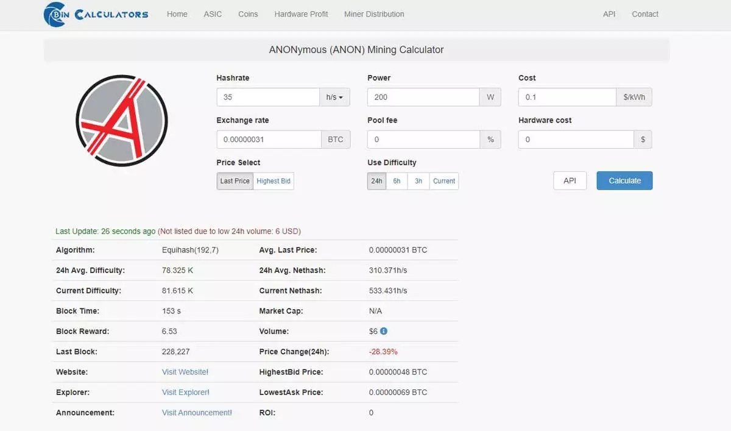Open the Contact page link
731x431 pixels.
645,14
